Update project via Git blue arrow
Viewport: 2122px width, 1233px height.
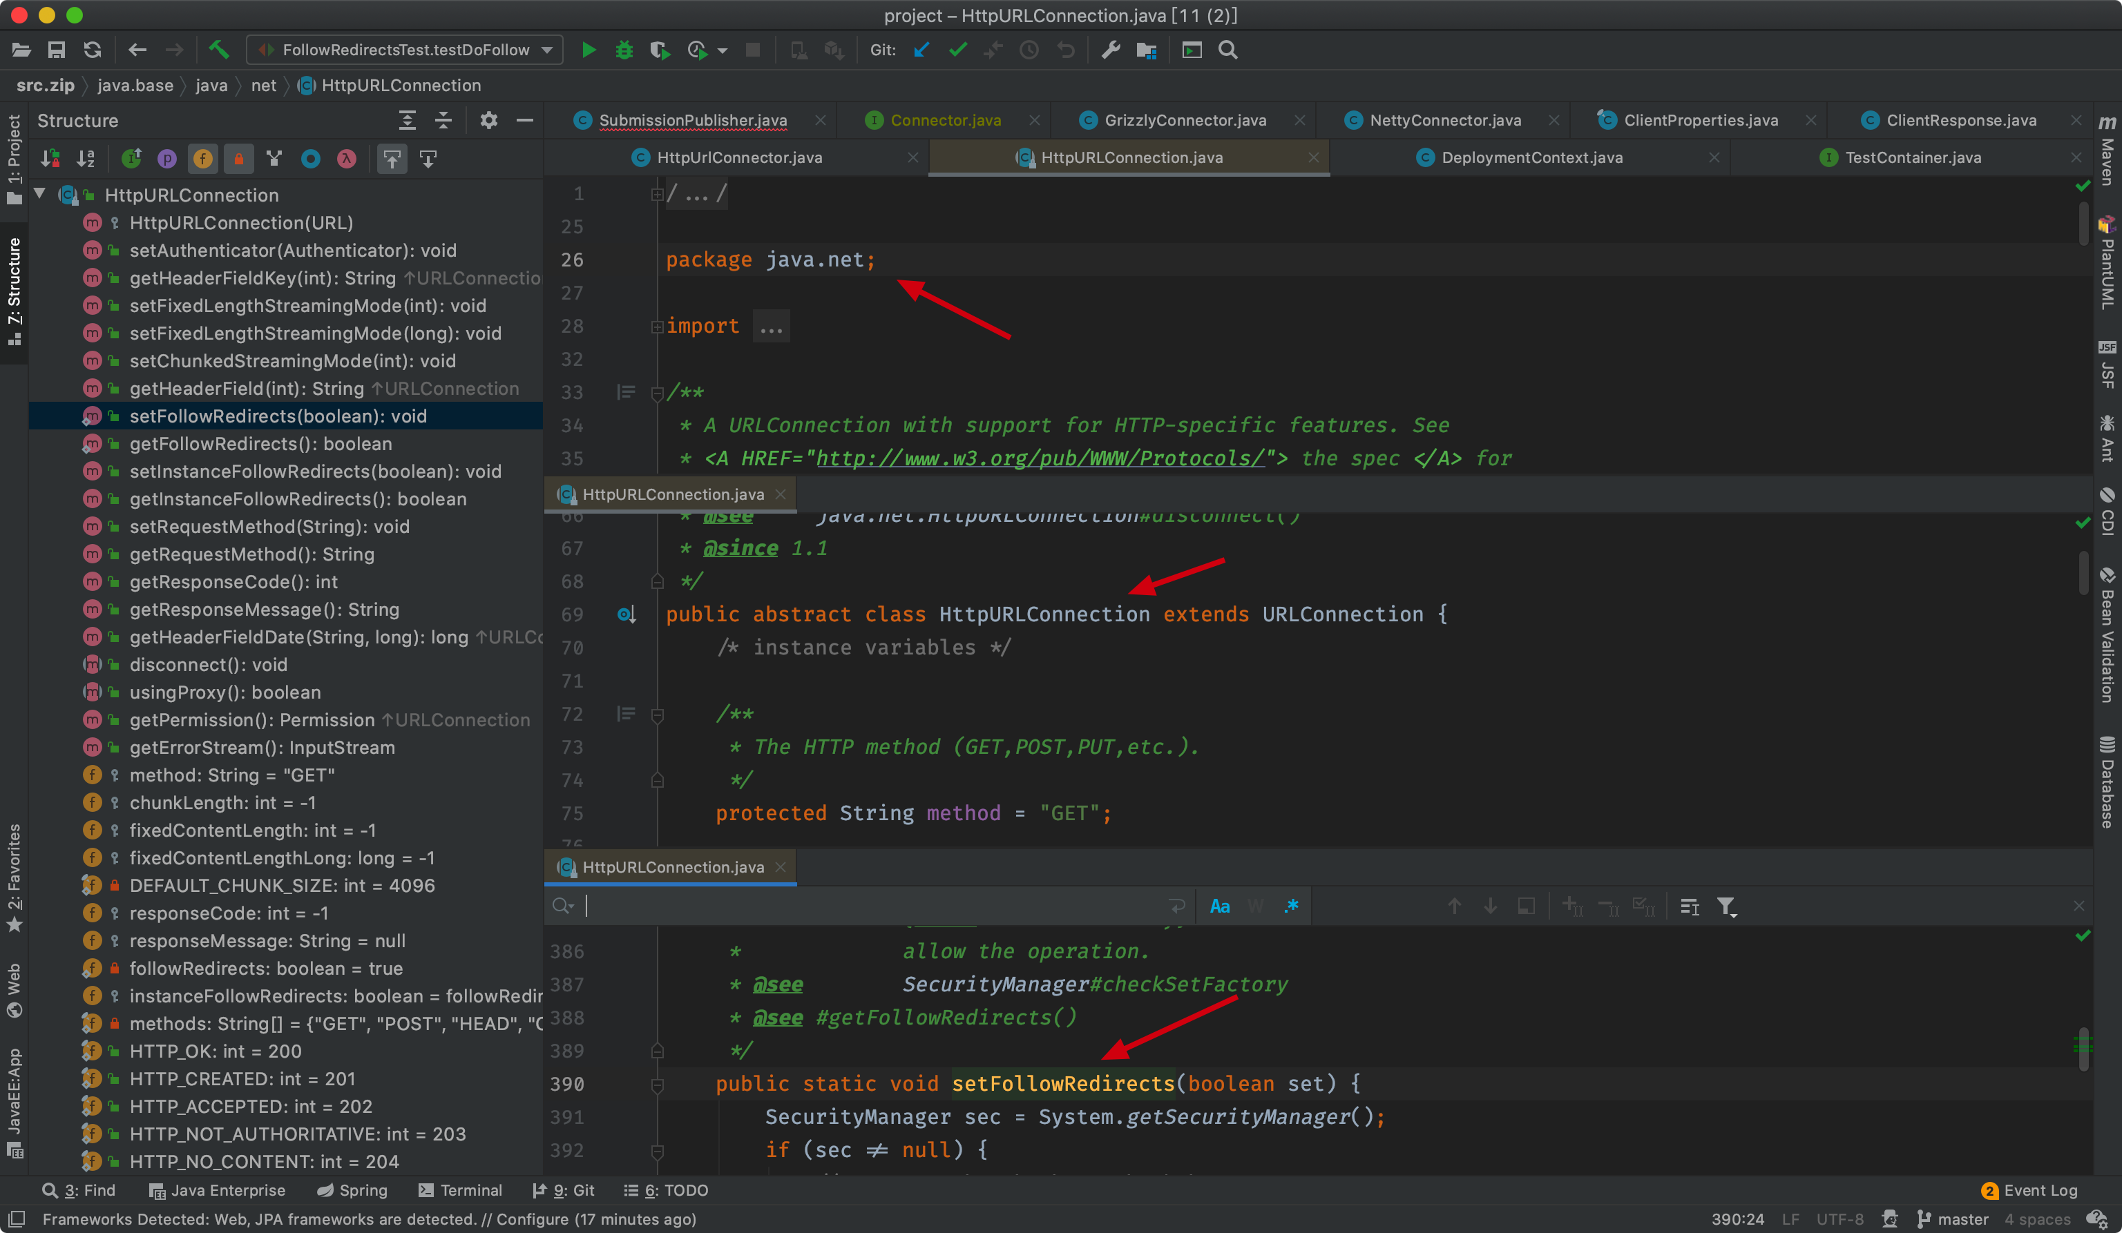(x=921, y=50)
